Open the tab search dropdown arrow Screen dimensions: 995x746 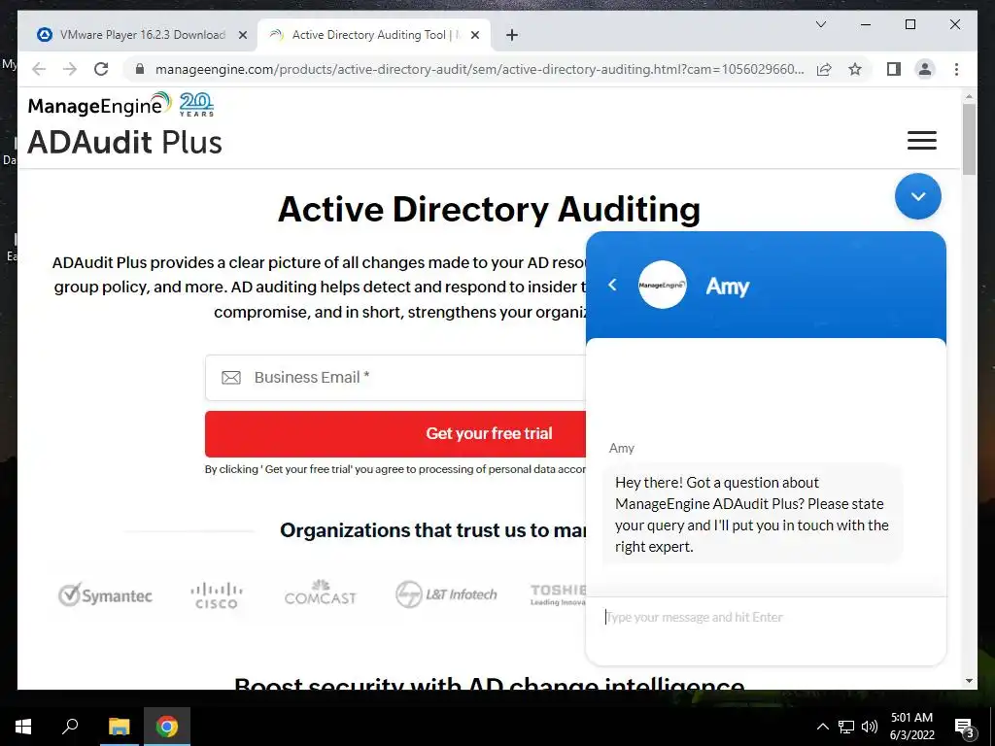(820, 24)
